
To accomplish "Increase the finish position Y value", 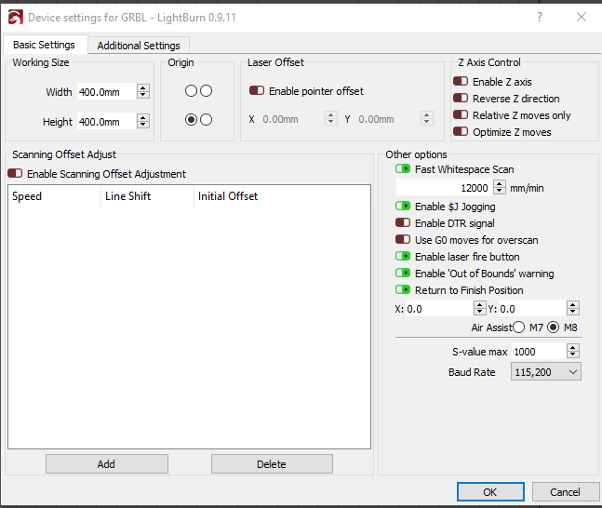I will (573, 305).
